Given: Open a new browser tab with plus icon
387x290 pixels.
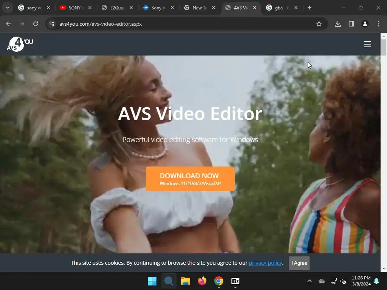Looking at the screenshot, I should coord(309,8).
